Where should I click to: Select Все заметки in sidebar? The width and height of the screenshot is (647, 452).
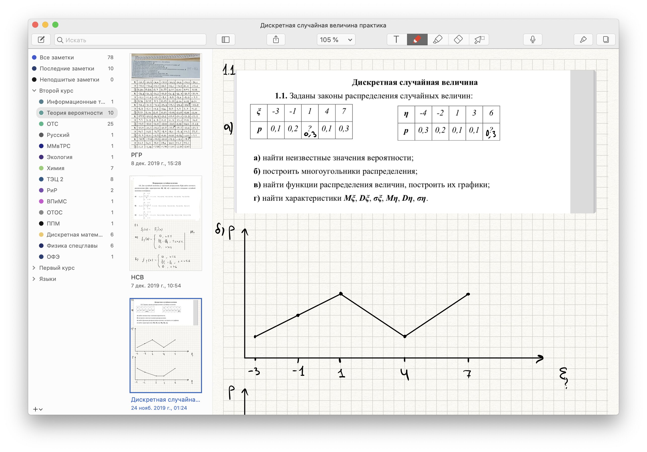tap(73, 57)
